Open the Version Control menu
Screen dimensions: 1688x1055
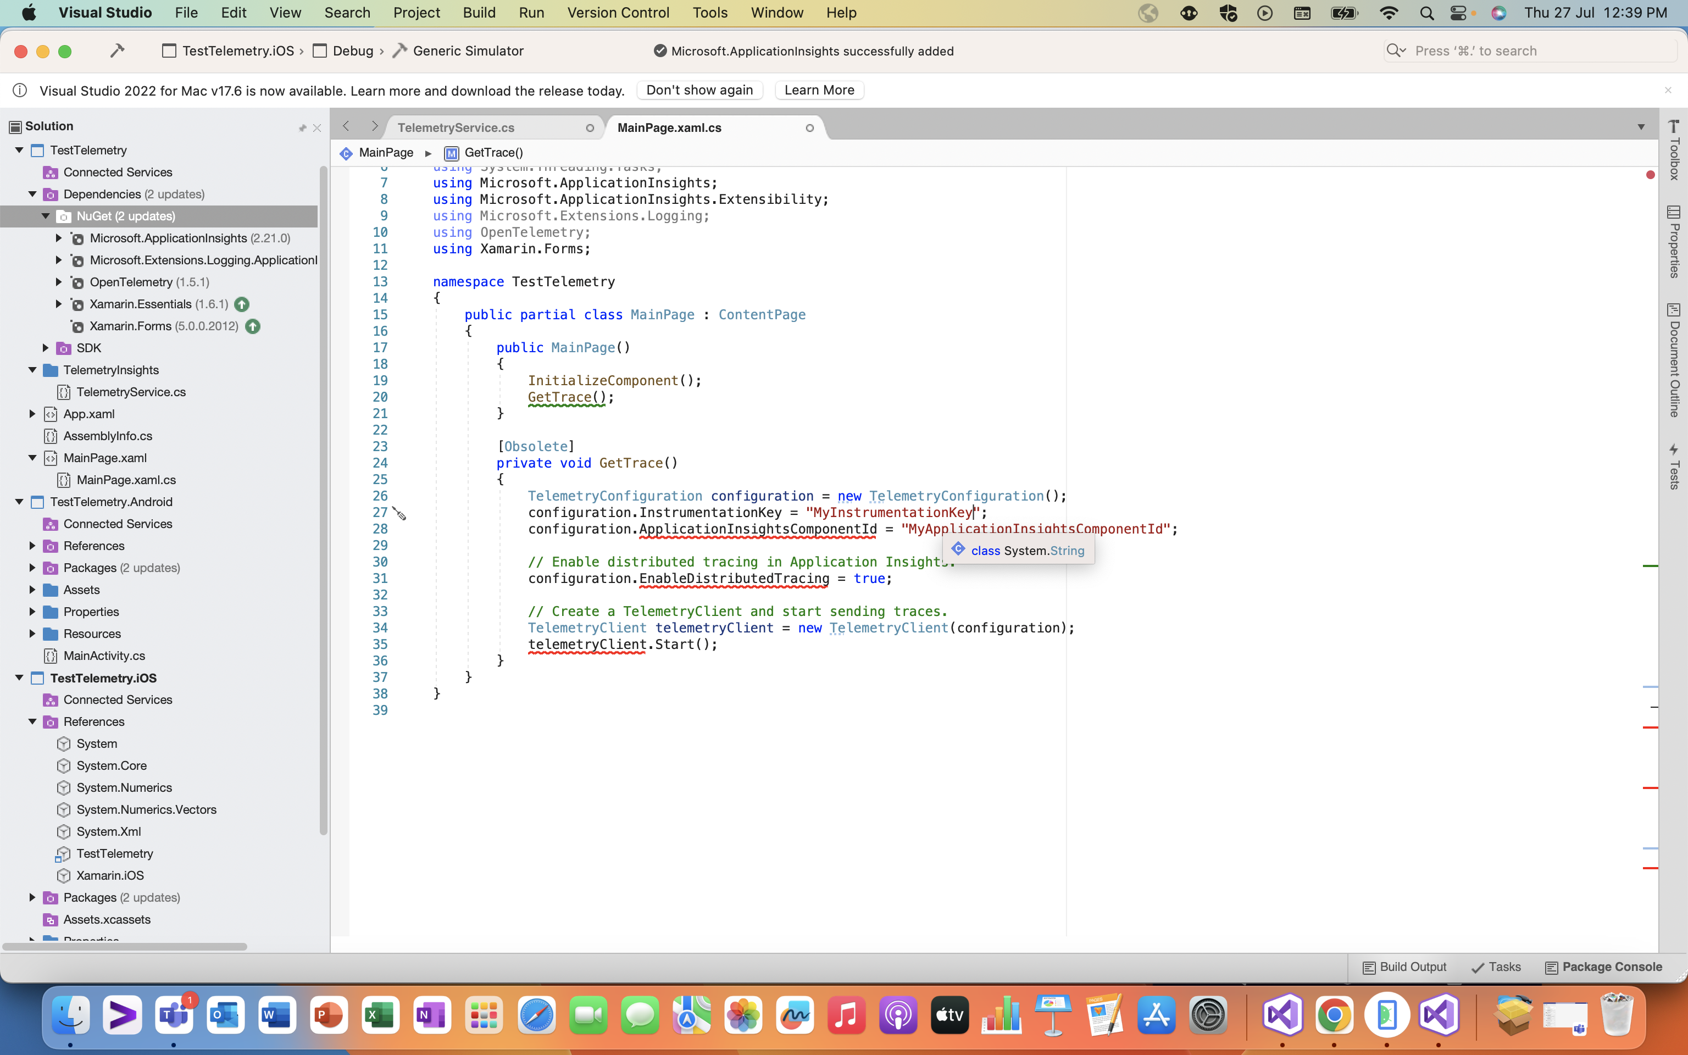coord(618,13)
